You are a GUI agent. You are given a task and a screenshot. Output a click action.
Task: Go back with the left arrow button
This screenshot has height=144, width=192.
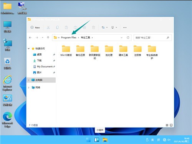pos(30,37)
